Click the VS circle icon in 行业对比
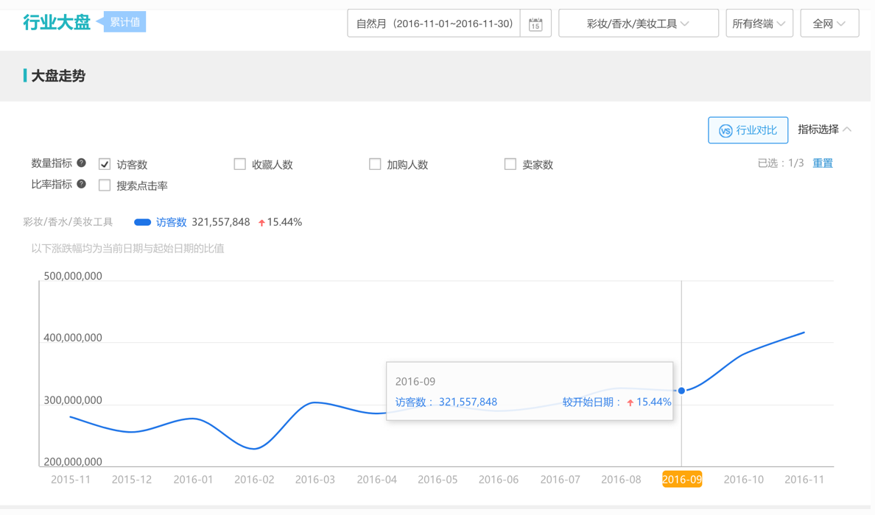Viewport: 875px width, 515px height. pos(725,130)
